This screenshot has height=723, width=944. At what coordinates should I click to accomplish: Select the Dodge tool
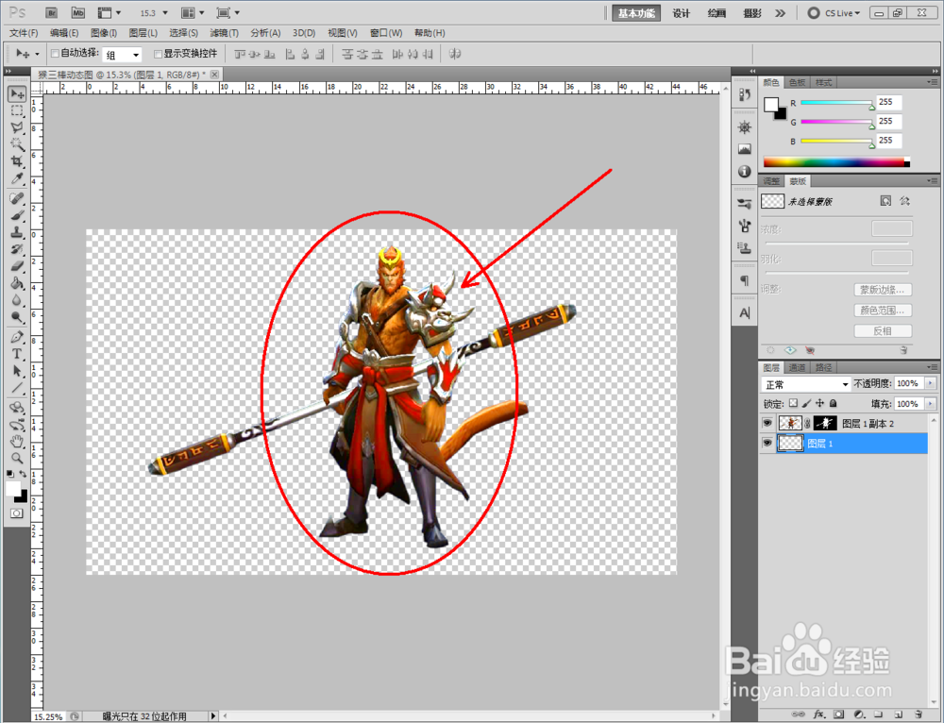[17, 317]
